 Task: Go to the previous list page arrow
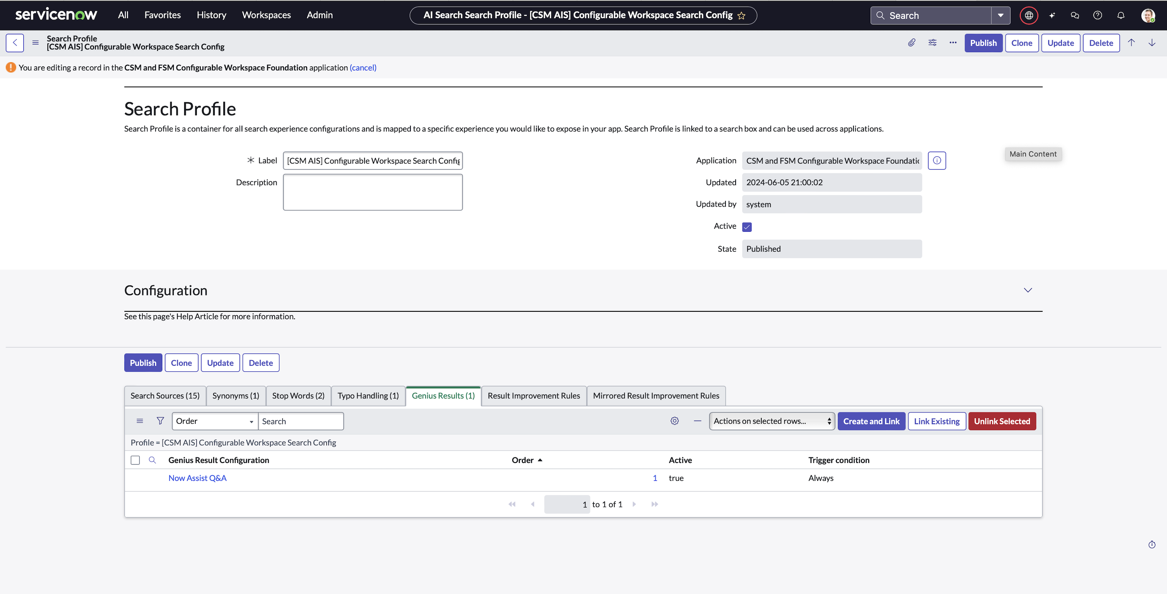532,504
